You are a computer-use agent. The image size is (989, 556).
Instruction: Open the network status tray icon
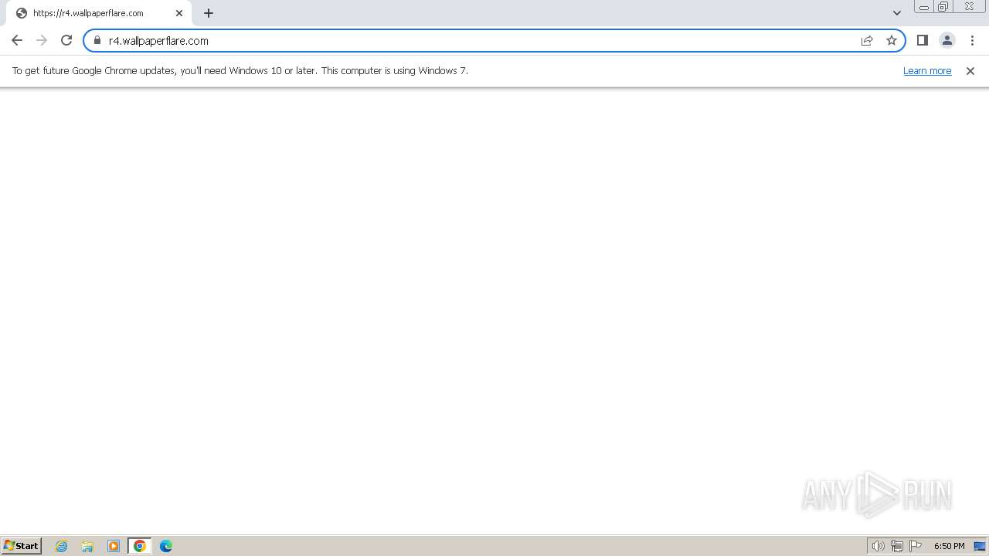click(x=897, y=546)
